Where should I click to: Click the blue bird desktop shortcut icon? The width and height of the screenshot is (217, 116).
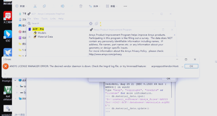[8, 52]
